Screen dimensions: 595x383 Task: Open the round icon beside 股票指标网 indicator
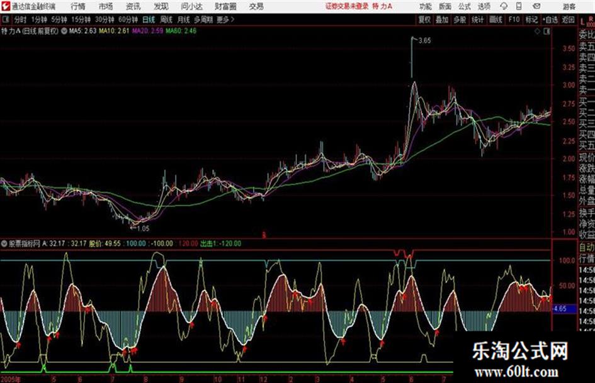[x=4, y=244]
